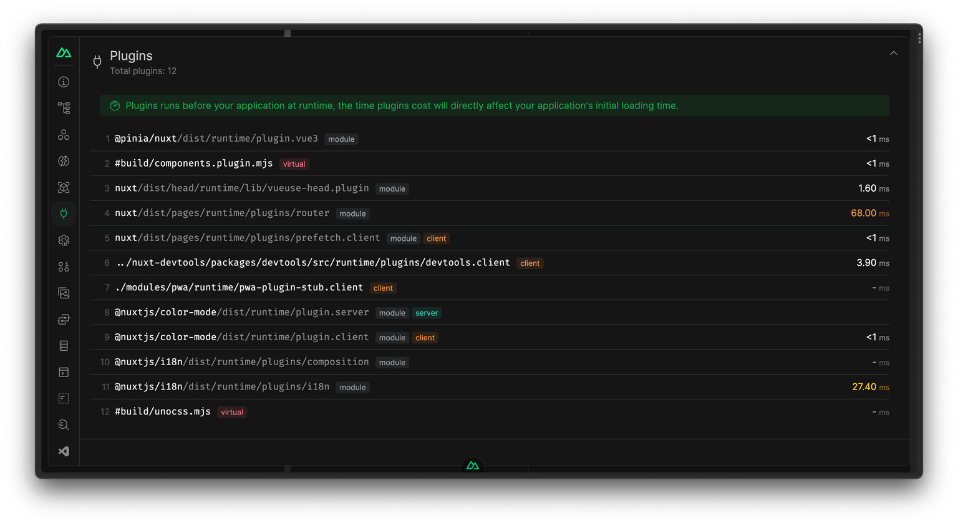Open the Payload panel
The image size is (958, 525).
[63, 266]
